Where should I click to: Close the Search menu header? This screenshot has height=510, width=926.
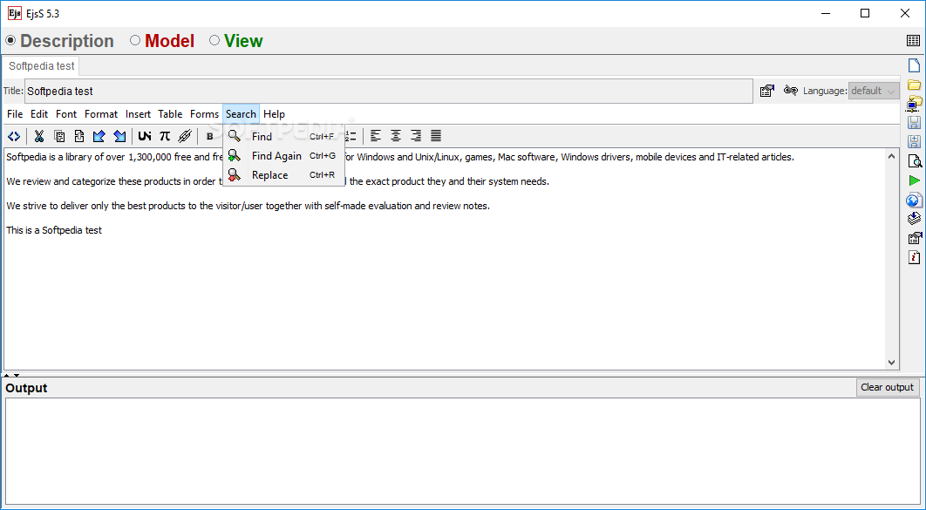(241, 114)
